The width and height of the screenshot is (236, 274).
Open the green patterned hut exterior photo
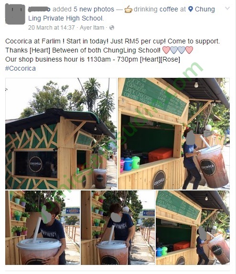click(x=61, y=134)
